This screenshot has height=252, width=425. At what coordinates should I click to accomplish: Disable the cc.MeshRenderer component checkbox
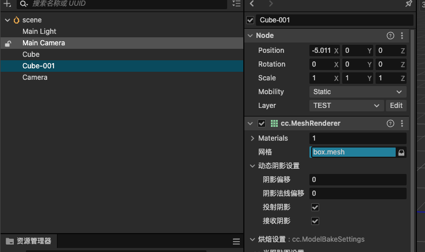262,123
